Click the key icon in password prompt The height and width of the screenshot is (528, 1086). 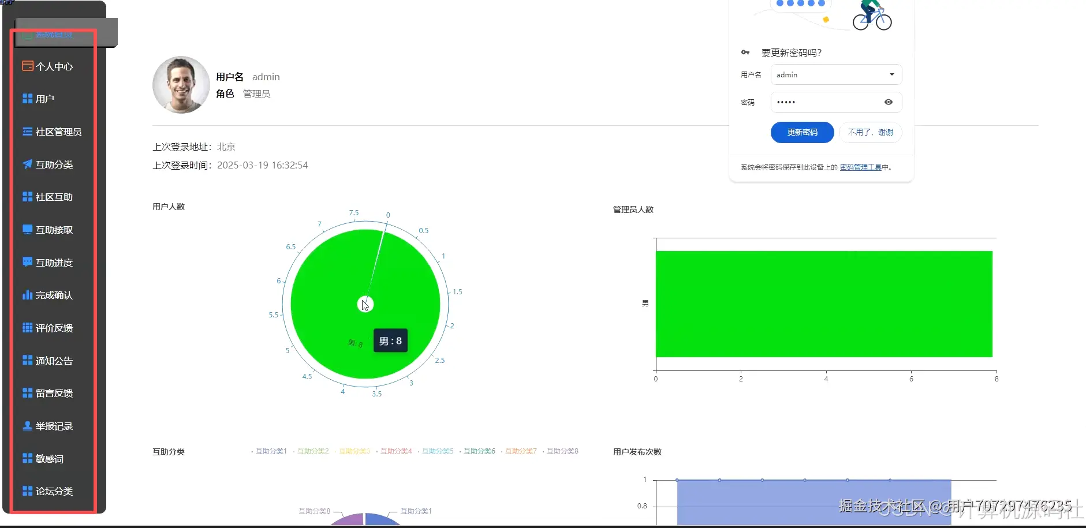(x=745, y=53)
